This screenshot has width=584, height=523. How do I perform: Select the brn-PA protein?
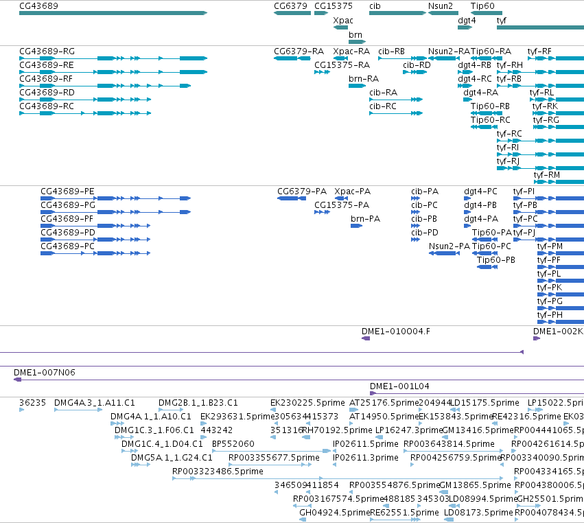click(356, 226)
